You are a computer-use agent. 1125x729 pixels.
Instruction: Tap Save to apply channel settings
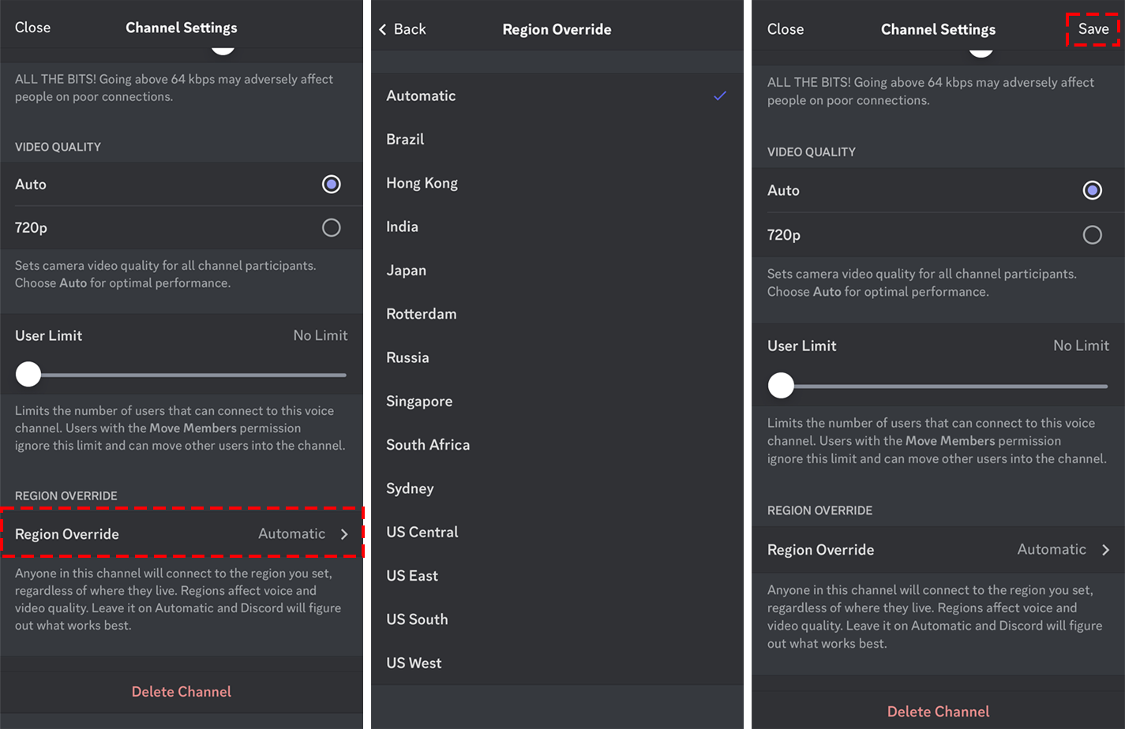(x=1093, y=28)
